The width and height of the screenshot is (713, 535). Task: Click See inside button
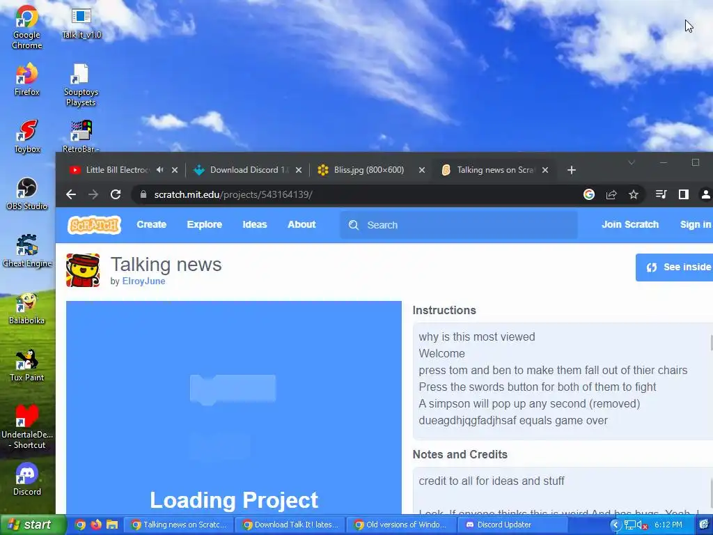pos(674,267)
